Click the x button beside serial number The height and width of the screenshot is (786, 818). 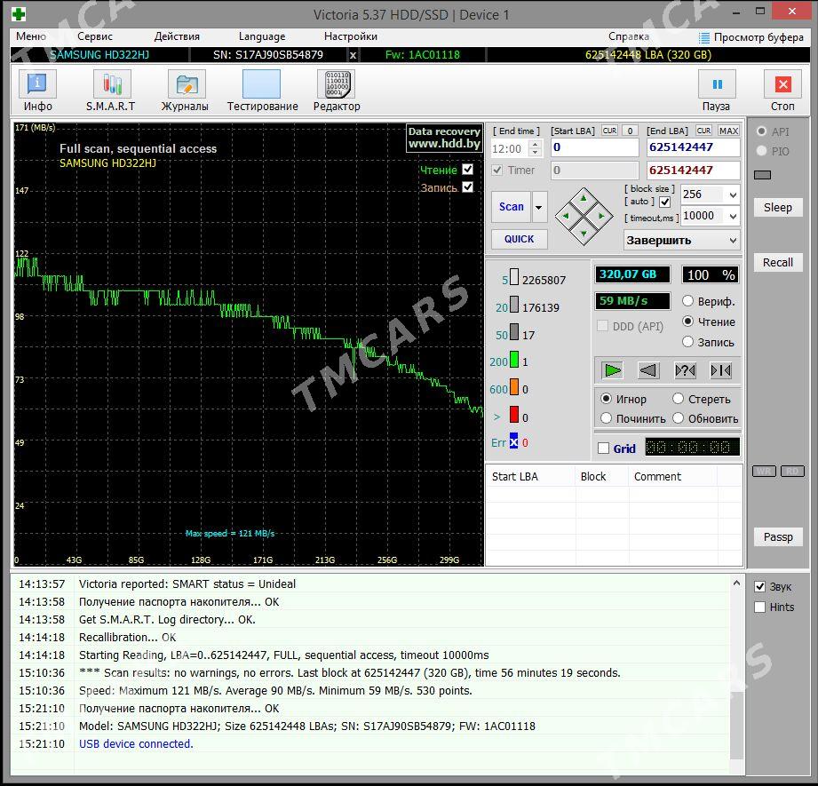pyautogui.click(x=353, y=55)
